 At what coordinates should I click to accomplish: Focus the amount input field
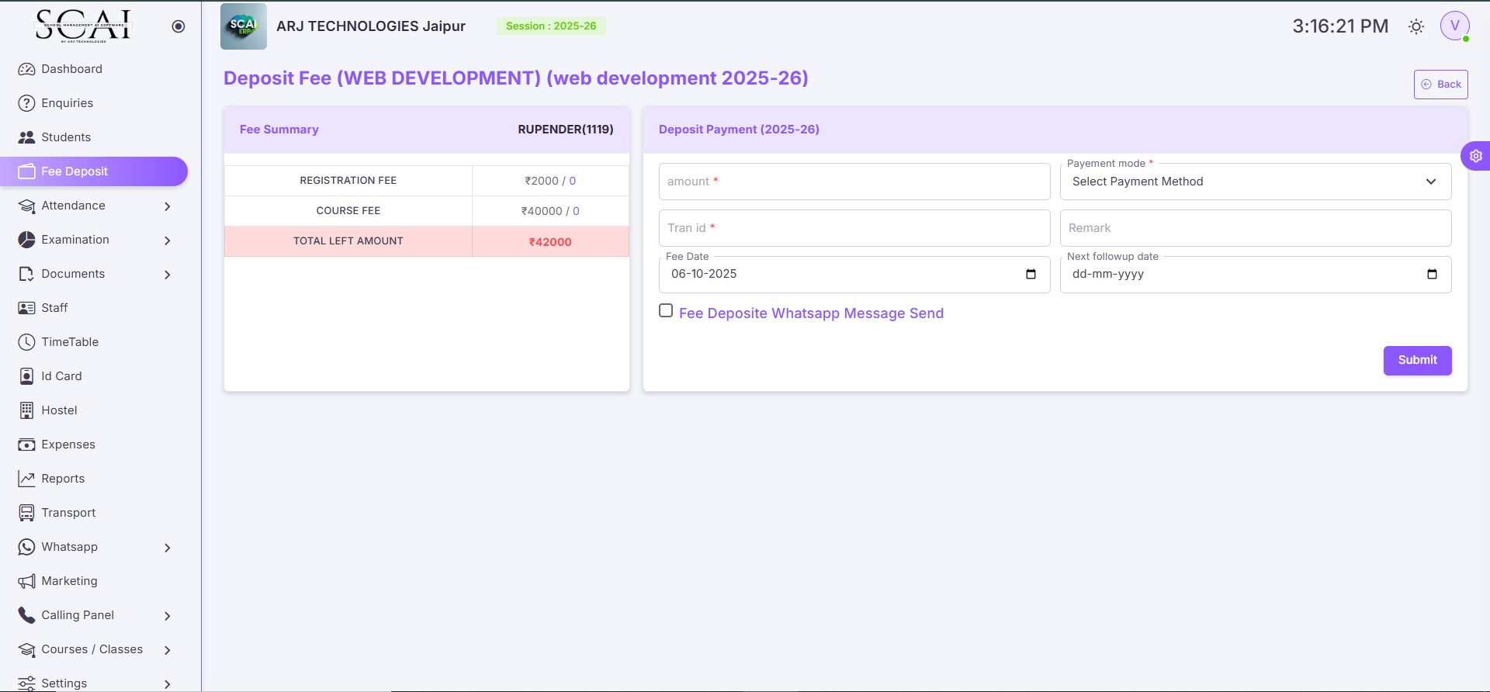click(x=854, y=182)
